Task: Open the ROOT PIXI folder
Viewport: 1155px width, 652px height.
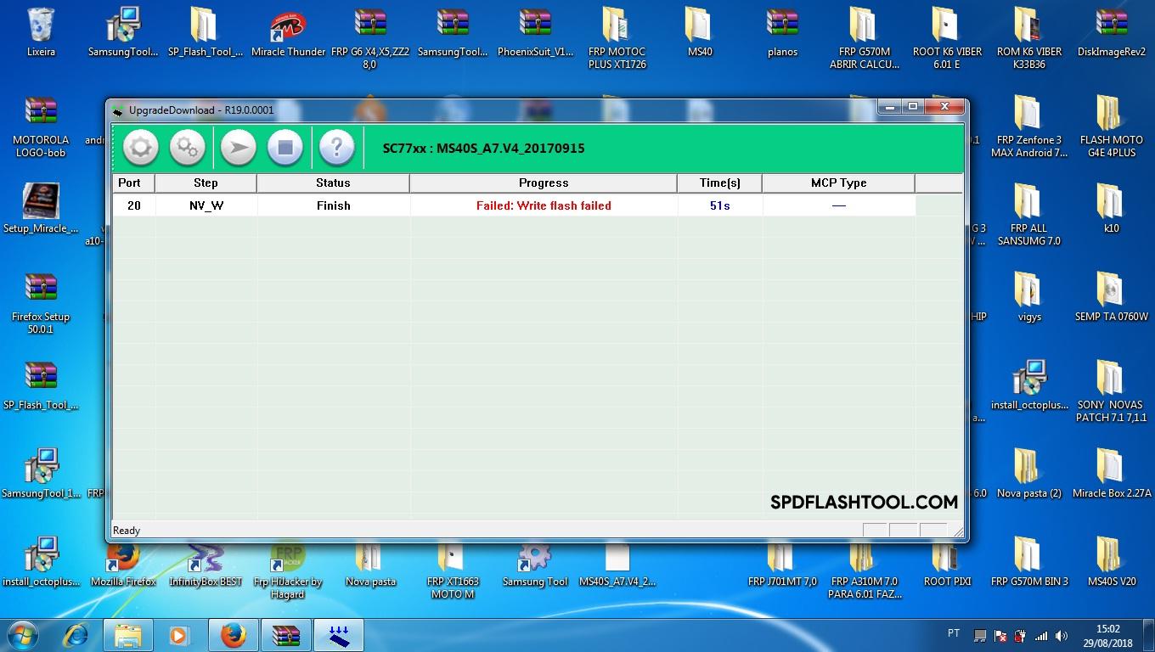Action: (x=947, y=563)
